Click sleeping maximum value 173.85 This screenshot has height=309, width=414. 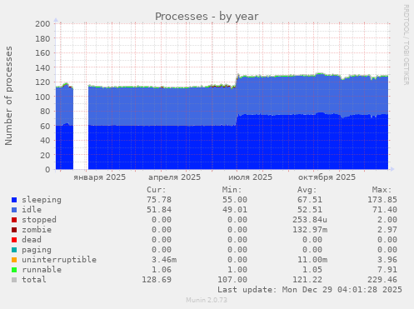(382, 200)
